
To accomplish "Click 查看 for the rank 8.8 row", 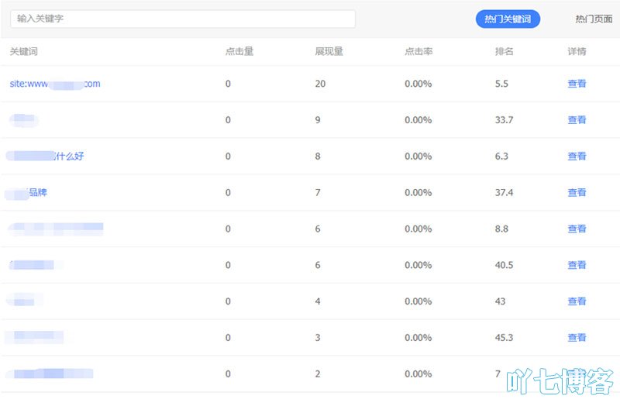I will click(577, 229).
